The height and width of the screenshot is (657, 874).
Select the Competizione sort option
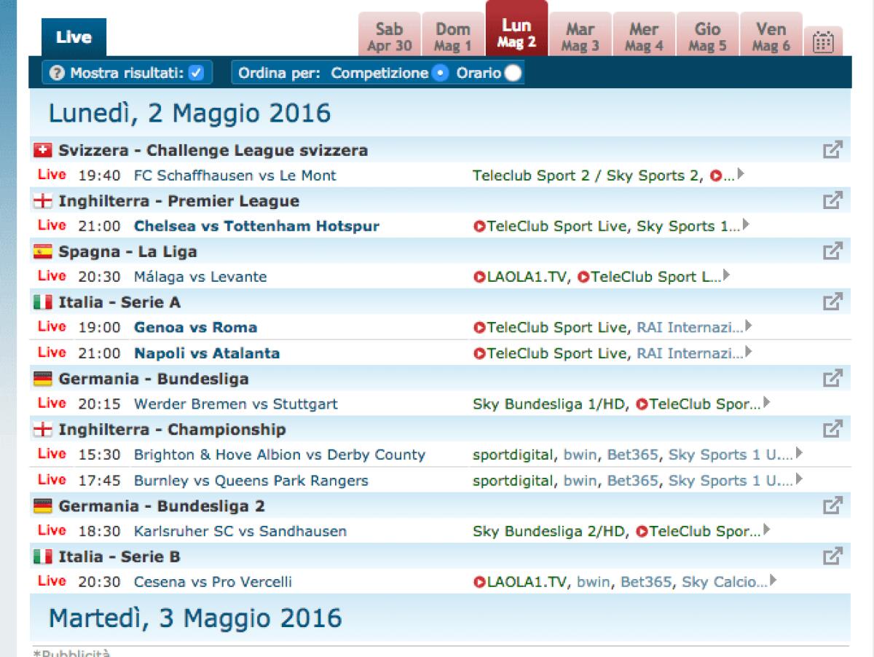point(440,72)
